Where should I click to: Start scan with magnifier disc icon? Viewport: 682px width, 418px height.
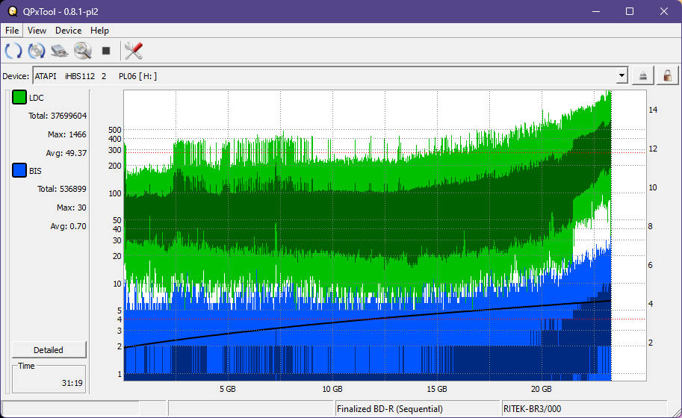point(83,51)
